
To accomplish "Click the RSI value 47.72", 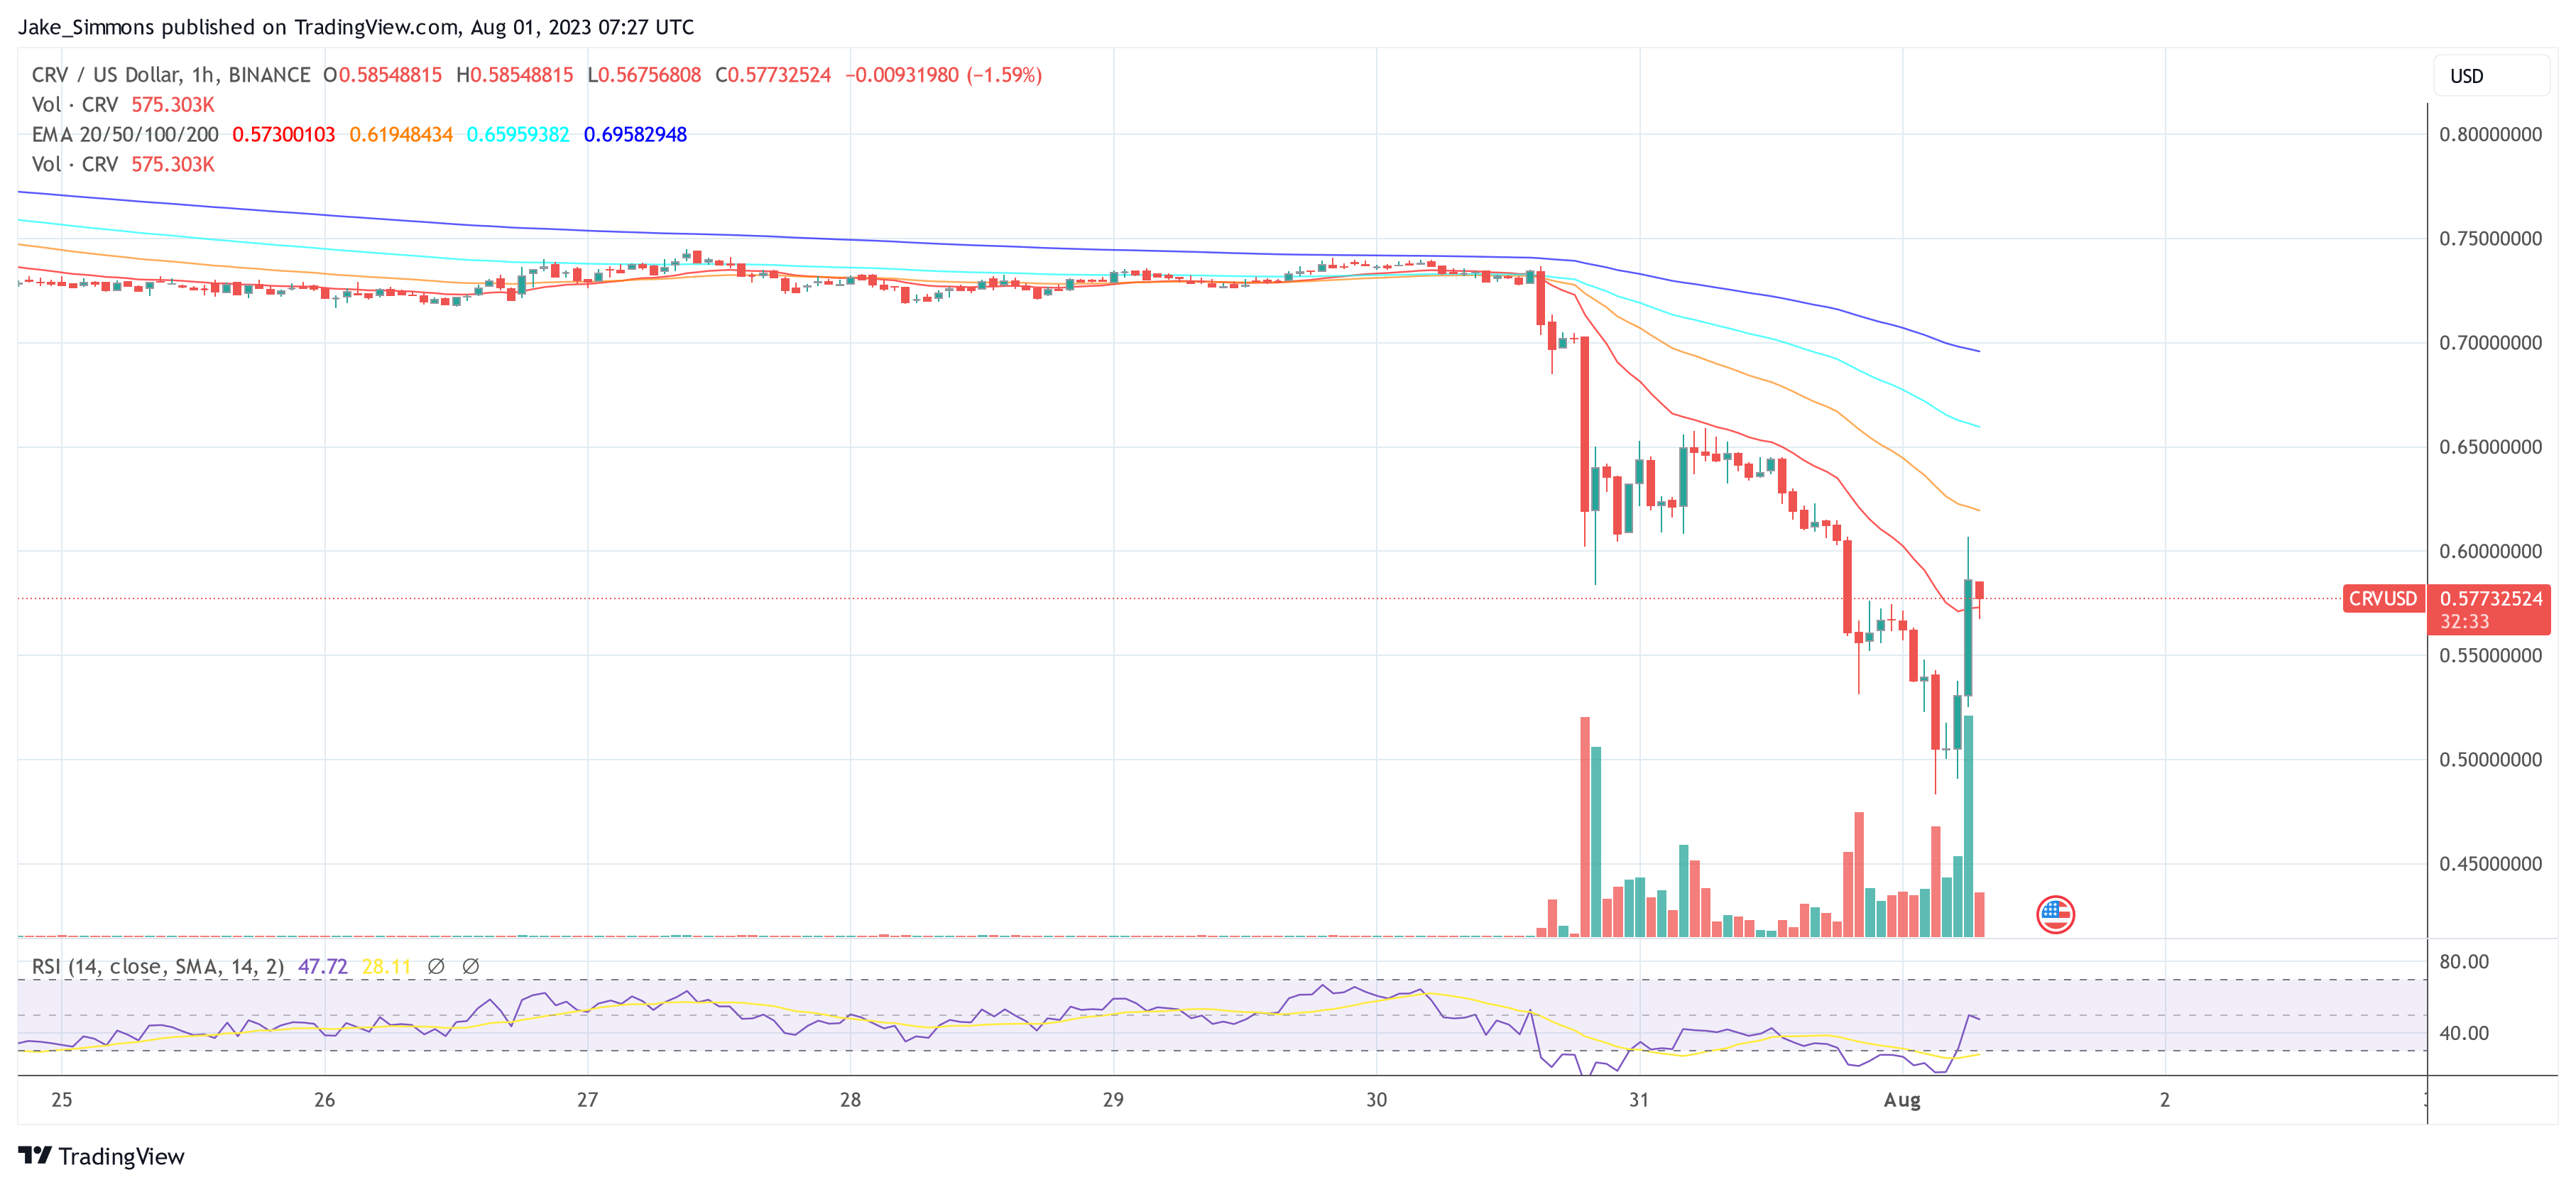I will [x=323, y=966].
